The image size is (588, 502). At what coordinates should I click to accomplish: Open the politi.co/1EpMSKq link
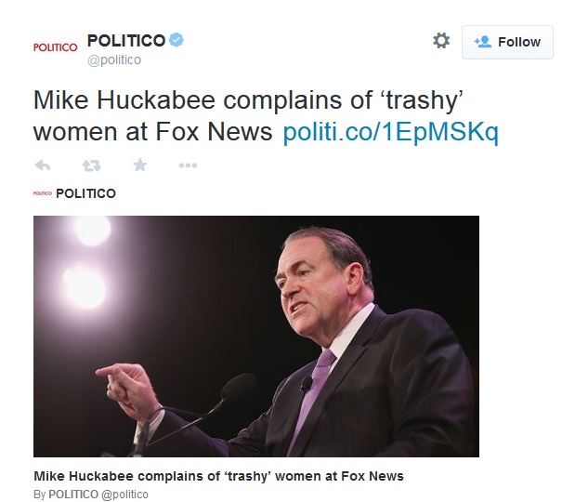[x=390, y=132]
